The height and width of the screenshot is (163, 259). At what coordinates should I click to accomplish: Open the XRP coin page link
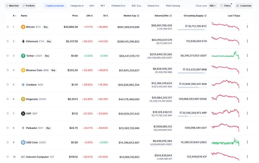pos(29,114)
